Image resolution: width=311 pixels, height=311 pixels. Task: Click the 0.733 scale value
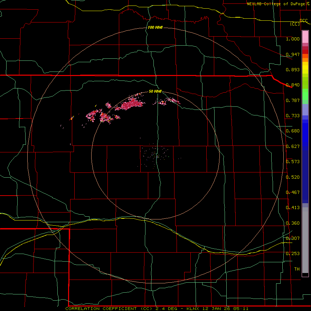tap(293, 116)
